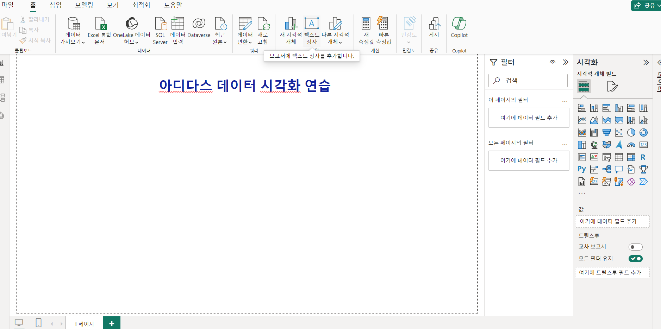The height and width of the screenshot is (329, 661).
Task: Pick the R script visual
Action: 643,157
